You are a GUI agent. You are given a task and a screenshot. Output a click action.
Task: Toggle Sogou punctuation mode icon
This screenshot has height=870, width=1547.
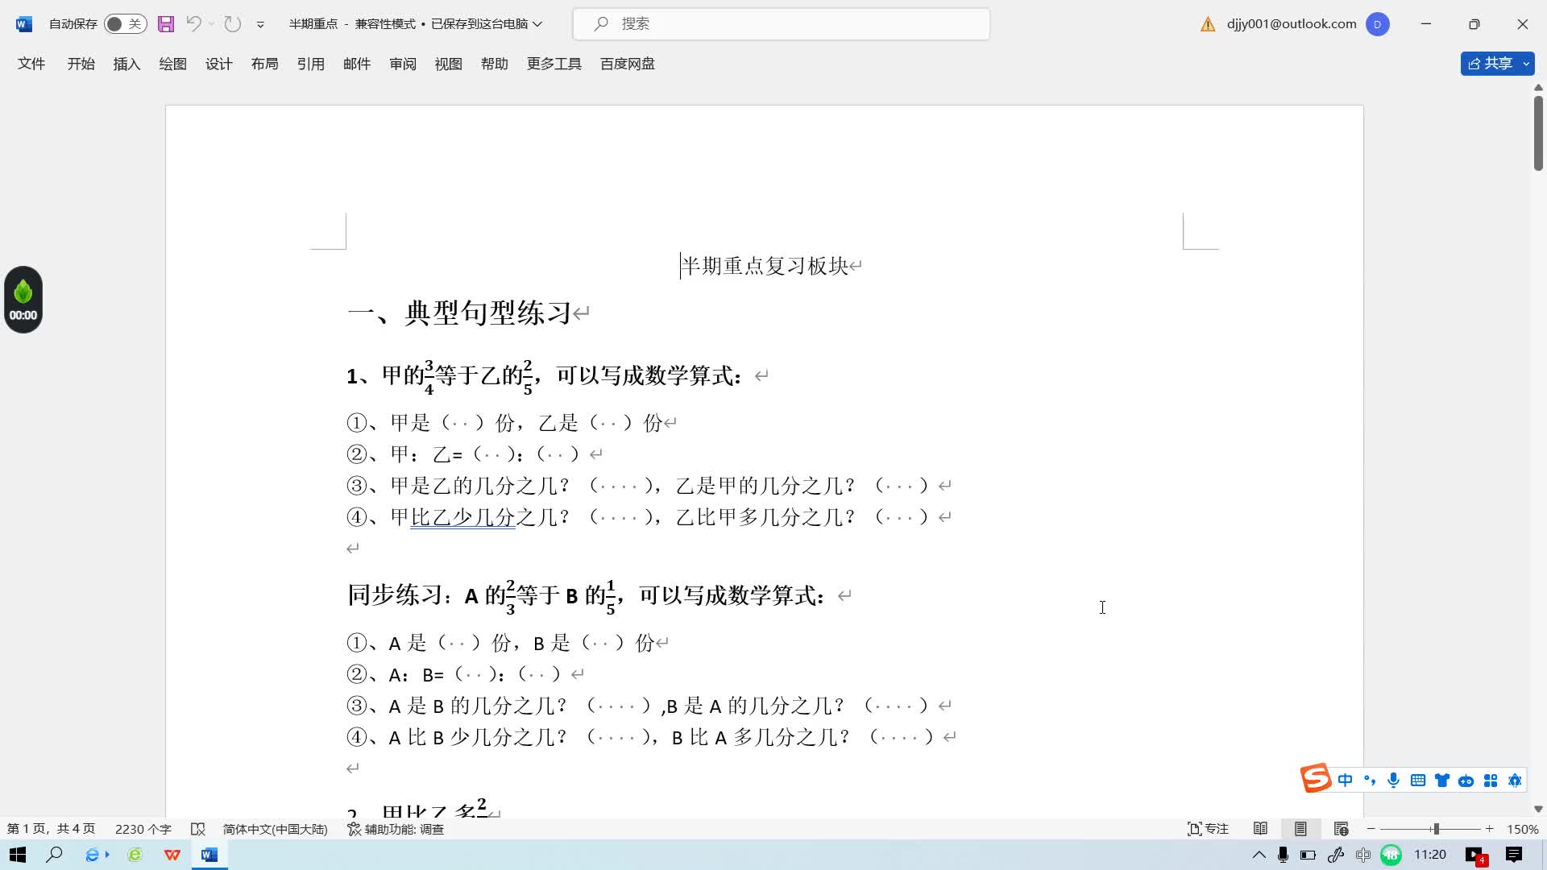click(1369, 780)
